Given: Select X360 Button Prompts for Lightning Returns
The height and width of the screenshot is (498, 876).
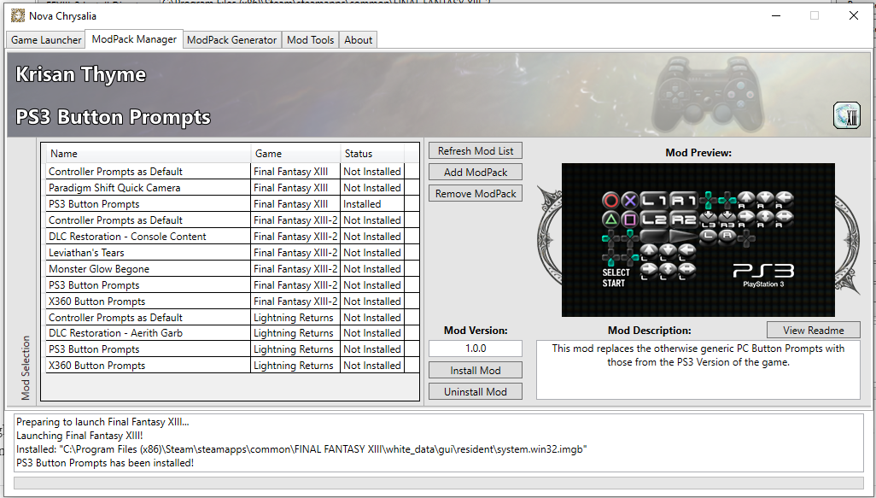Looking at the screenshot, I should point(232,366).
